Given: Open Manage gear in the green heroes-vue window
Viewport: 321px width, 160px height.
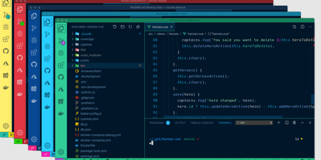Looking at the screenshot, I should 61,152.
